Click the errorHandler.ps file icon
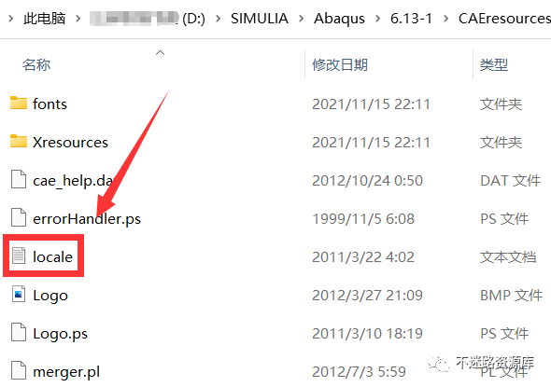 tap(19, 218)
